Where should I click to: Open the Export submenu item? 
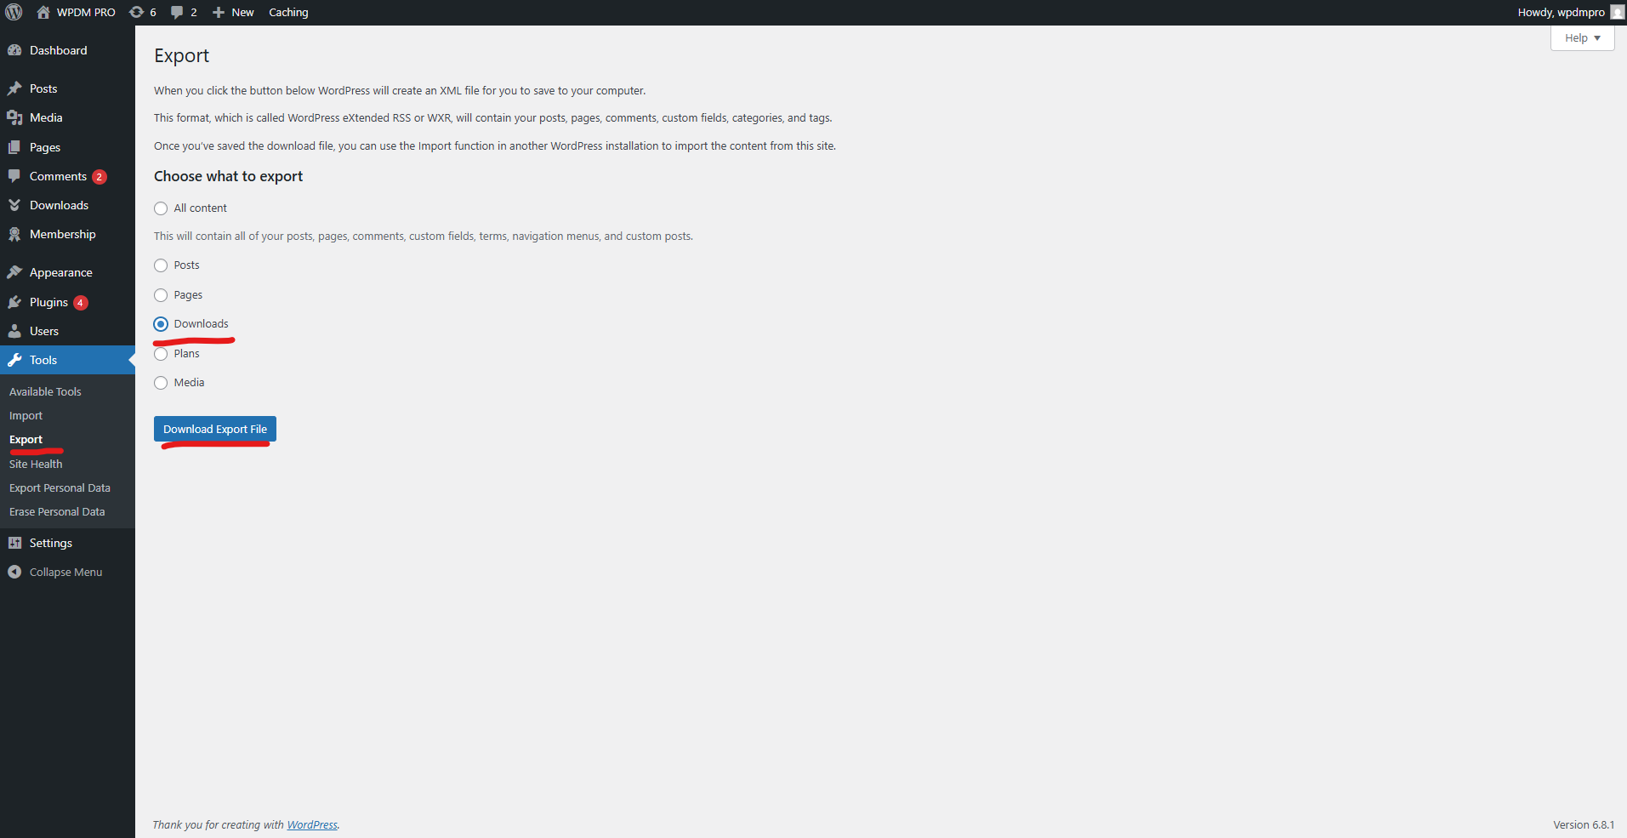tap(26, 439)
